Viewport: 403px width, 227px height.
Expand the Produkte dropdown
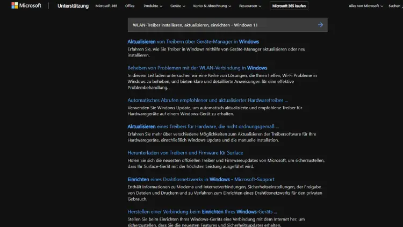[x=153, y=6]
